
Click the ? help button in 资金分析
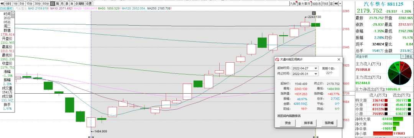[x=403, y=57]
